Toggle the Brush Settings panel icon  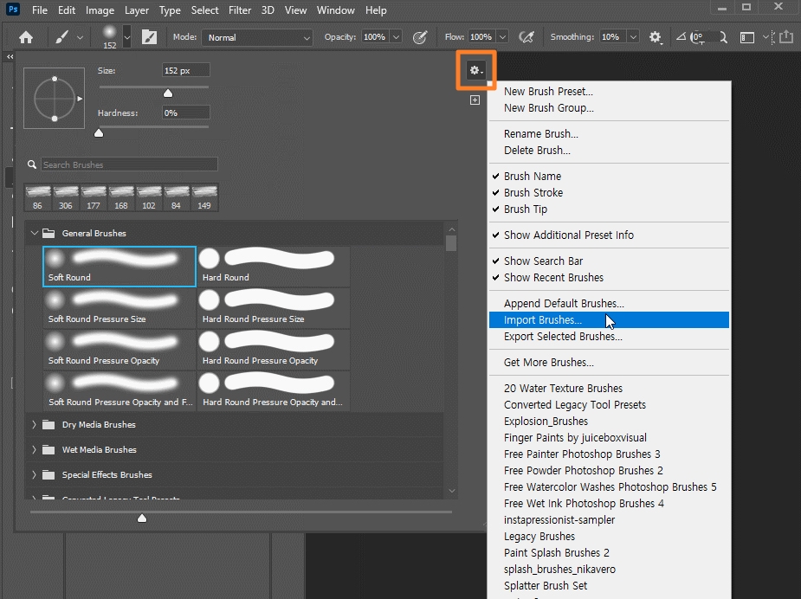149,37
